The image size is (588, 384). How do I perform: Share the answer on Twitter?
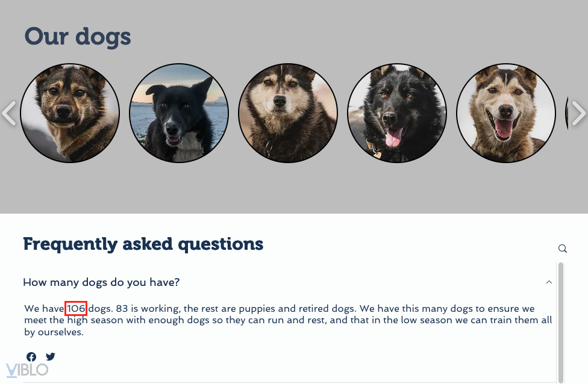[51, 357]
